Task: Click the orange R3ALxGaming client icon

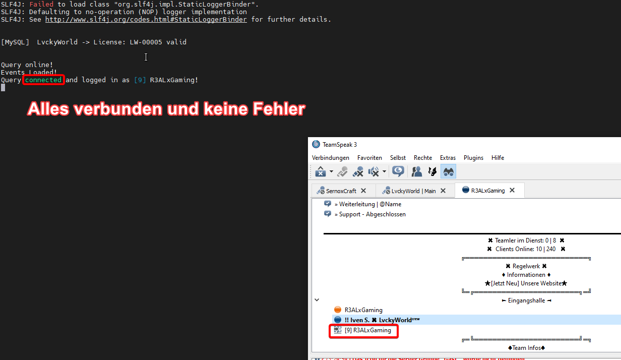Action: pos(338,310)
